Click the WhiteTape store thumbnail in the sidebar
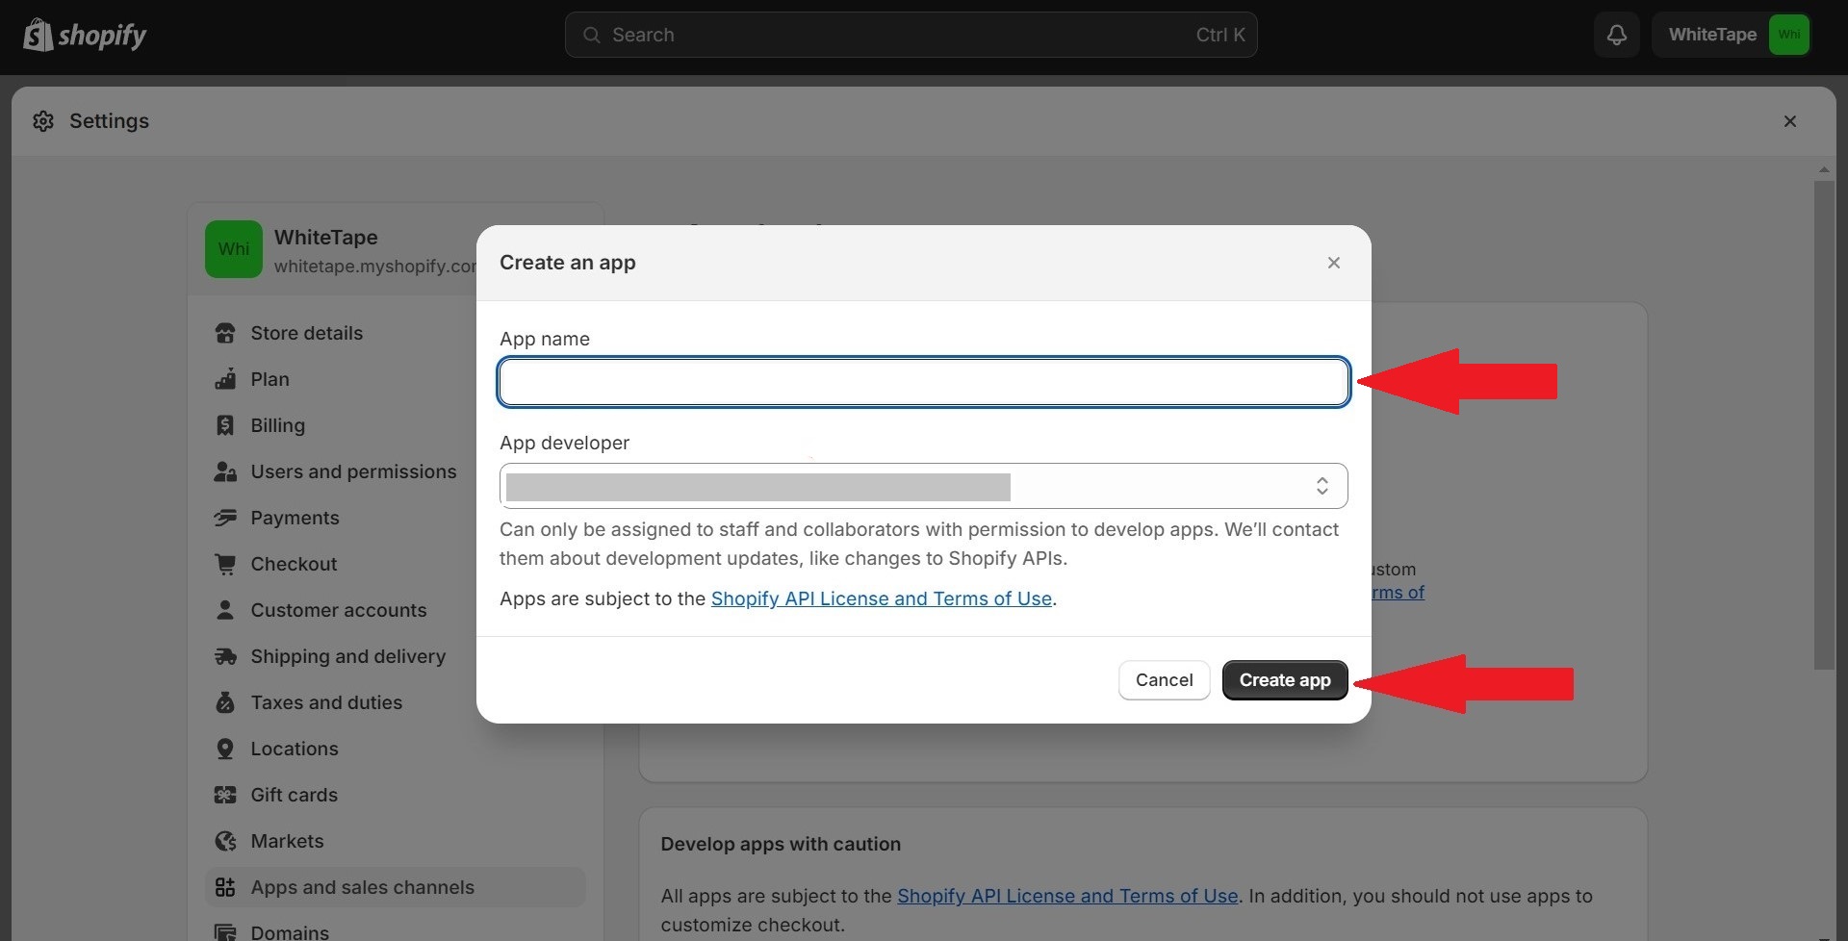Image resolution: width=1848 pixels, height=941 pixels. click(234, 249)
